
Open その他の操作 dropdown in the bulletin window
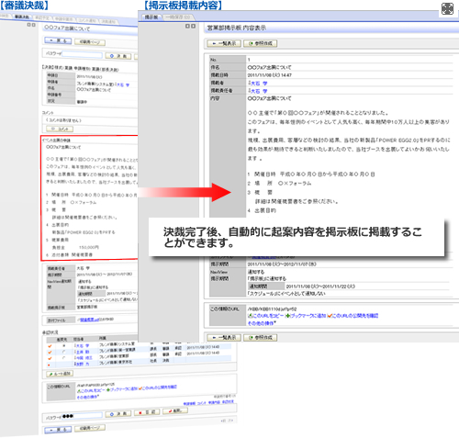pos(262,323)
